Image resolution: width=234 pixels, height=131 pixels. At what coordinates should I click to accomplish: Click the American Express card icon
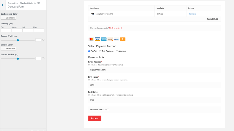pos(104,39)
